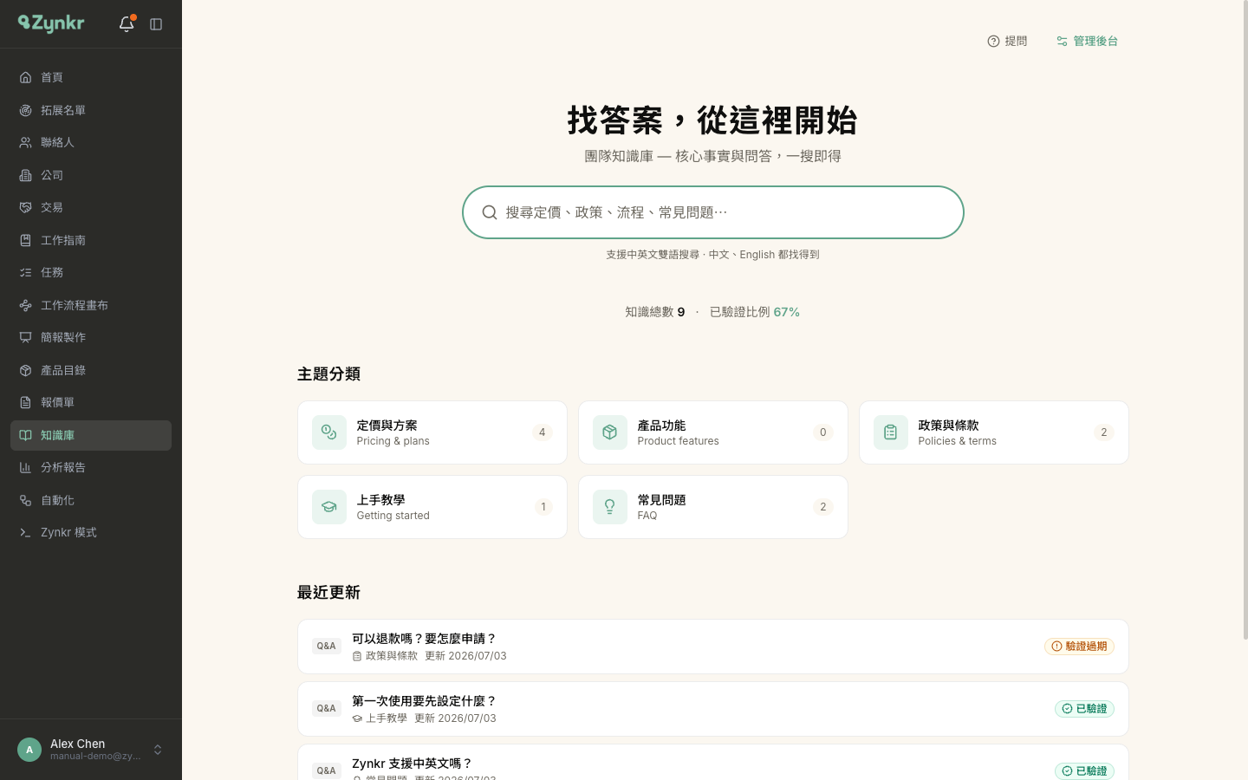Click the 政策與條款 clipboard icon
Screen dimensions: 1248x780
tap(891, 432)
